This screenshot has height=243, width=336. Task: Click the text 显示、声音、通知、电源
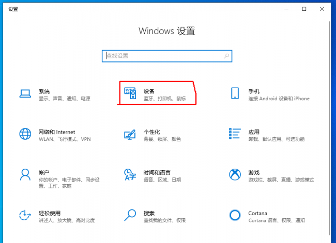click(x=65, y=99)
